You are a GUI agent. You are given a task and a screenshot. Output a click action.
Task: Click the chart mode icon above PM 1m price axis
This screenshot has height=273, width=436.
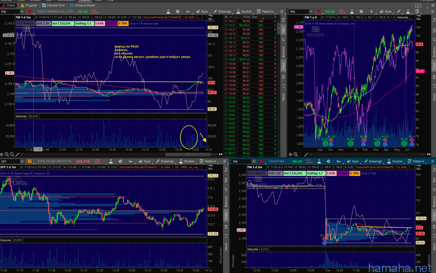tap(210, 17)
